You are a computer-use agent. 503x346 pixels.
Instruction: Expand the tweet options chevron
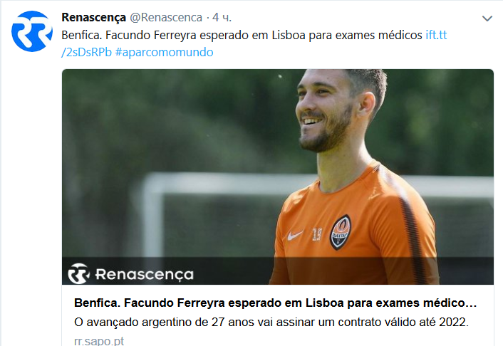click(x=487, y=19)
